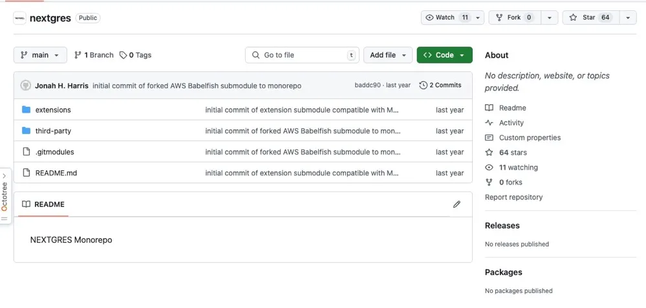
Task: Expand the Star lists dropdown arrow
Action: [627, 17]
